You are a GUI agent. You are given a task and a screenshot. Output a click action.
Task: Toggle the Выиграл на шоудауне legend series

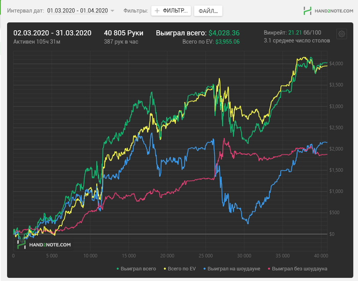click(232, 269)
